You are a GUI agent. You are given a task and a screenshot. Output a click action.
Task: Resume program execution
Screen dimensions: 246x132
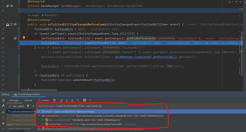pyautogui.click(x=3, y=112)
